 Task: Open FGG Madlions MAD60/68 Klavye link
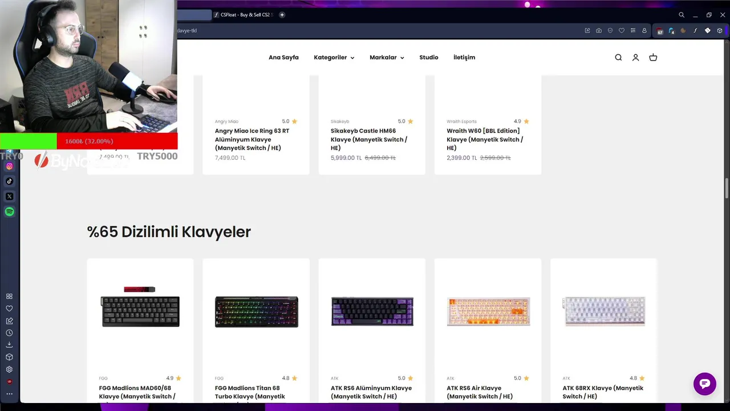137,392
